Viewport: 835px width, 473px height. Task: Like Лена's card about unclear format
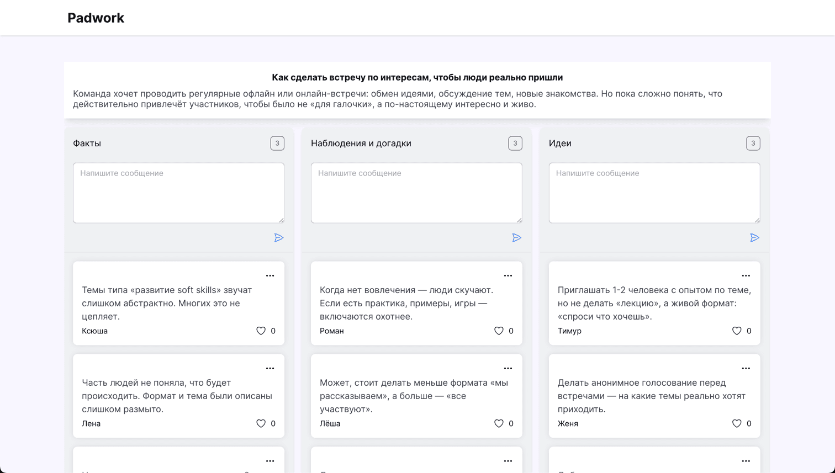(x=261, y=423)
